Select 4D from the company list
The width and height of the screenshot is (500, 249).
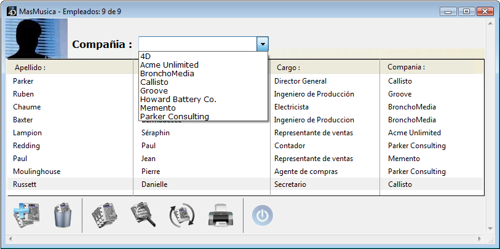[146, 57]
